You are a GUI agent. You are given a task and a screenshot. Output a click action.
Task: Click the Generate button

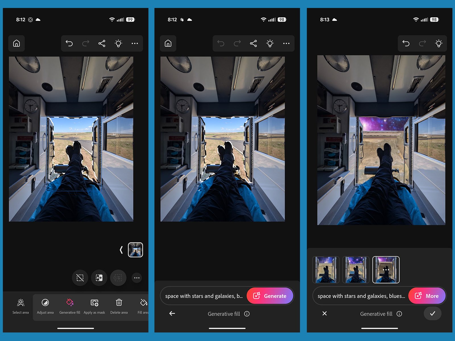click(270, 296)
